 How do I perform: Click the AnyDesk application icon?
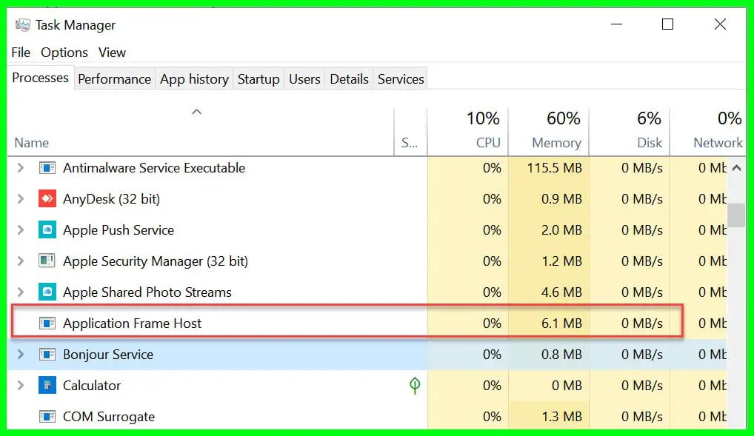48,198
